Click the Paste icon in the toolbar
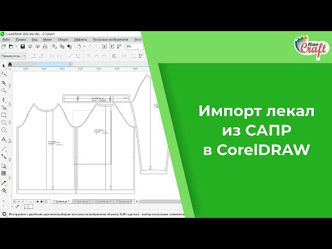Viewport: 332px width, 249px height. coord(69,46)
